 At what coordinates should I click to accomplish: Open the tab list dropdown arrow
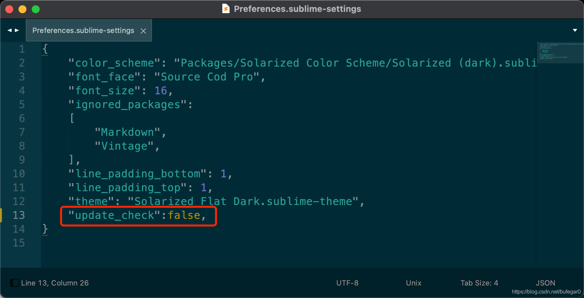tap(575, 30)
